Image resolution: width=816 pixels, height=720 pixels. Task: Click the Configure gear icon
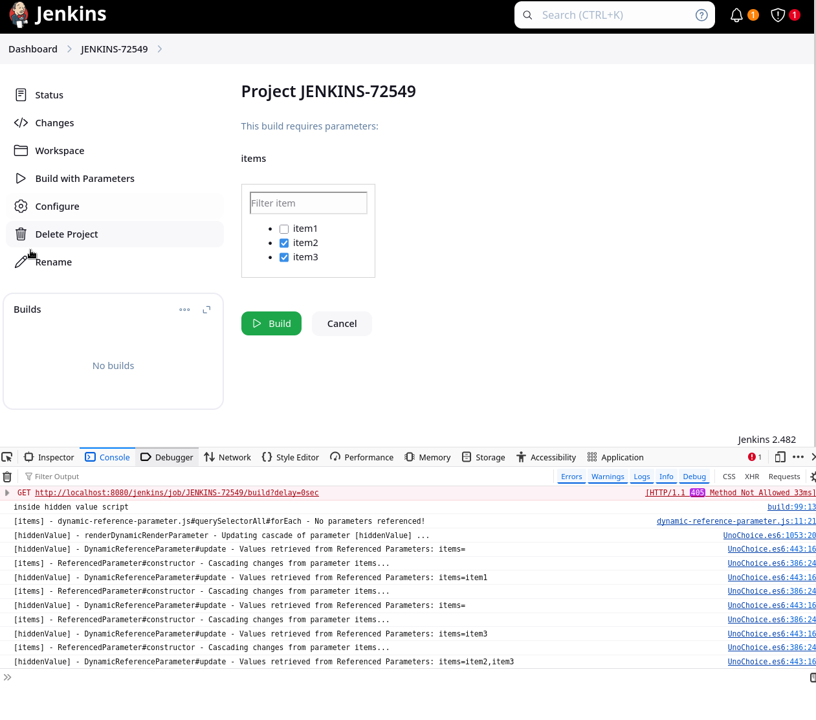(21, 206)
